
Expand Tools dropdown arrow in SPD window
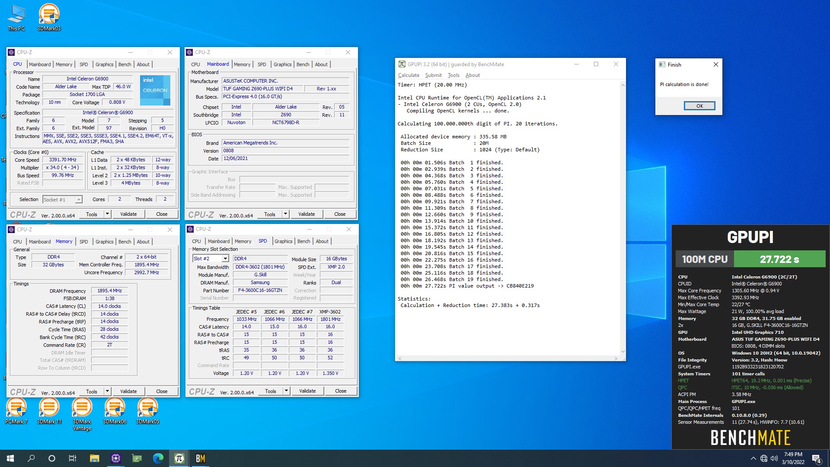coord(286,391)
